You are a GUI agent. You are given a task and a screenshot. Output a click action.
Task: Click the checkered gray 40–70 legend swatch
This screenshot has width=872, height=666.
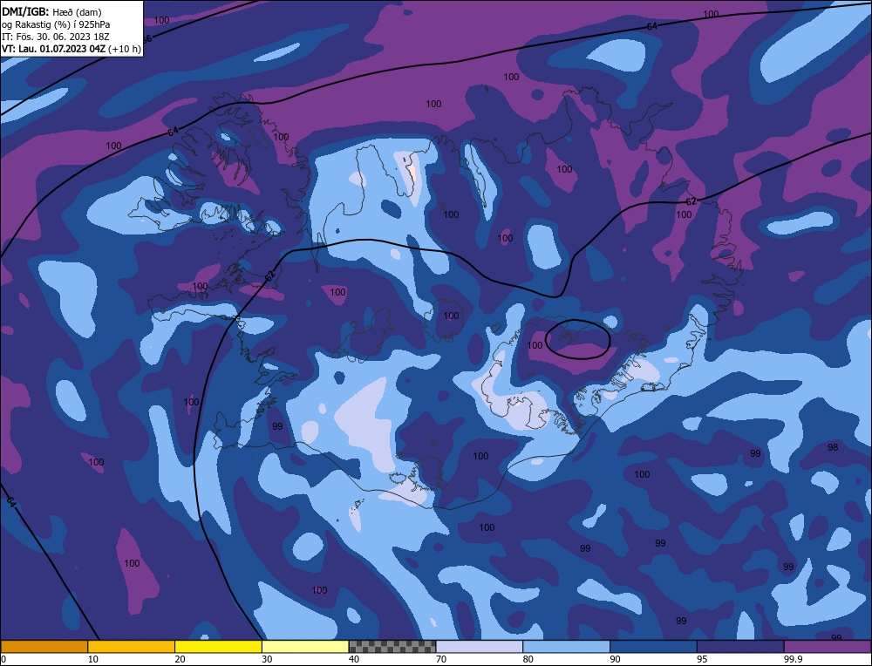[x=392, y=646]
